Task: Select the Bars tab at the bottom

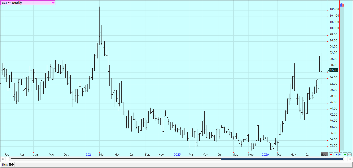Action: [x=8, y=165]
